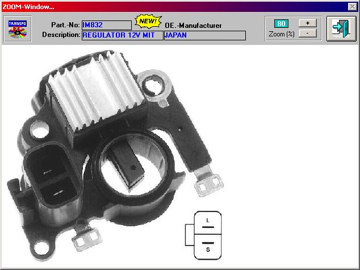The image size is (360, 270).
Task: Click the Description: label
Action: point(61,35)
